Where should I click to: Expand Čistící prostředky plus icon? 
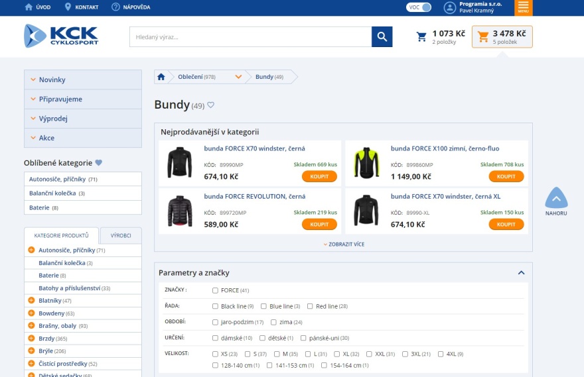click(x=31, y=363)
